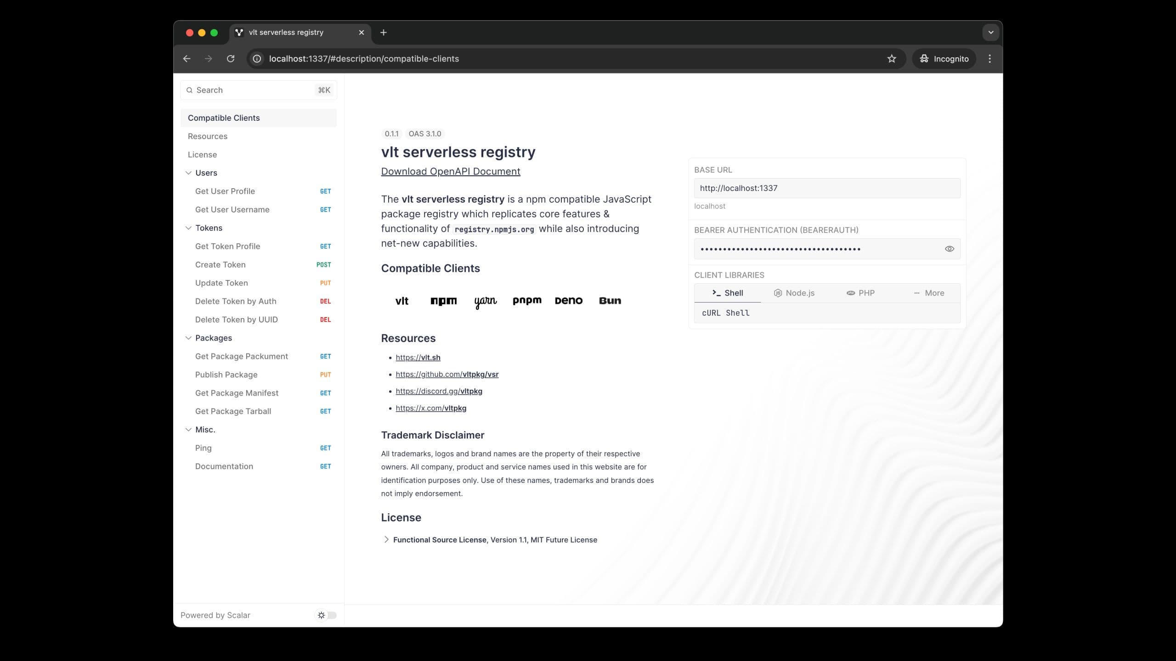Open the More client libraries dropdown
1176x661 pixels.
(929, 292)
